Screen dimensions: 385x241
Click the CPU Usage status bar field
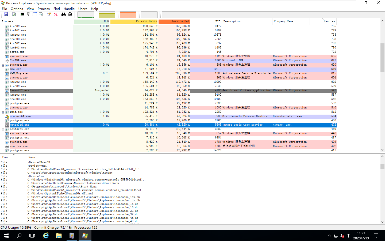16,228
